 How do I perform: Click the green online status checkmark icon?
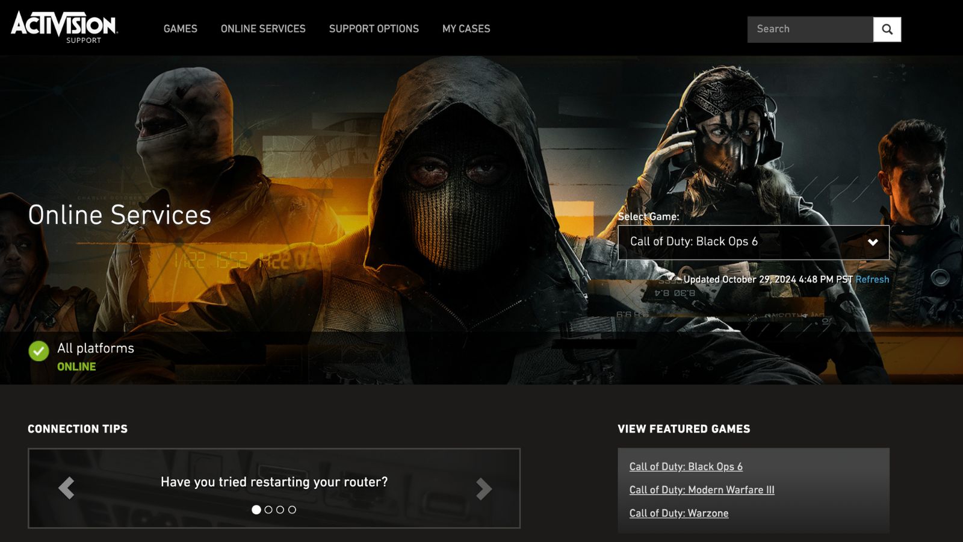[39, 351]
